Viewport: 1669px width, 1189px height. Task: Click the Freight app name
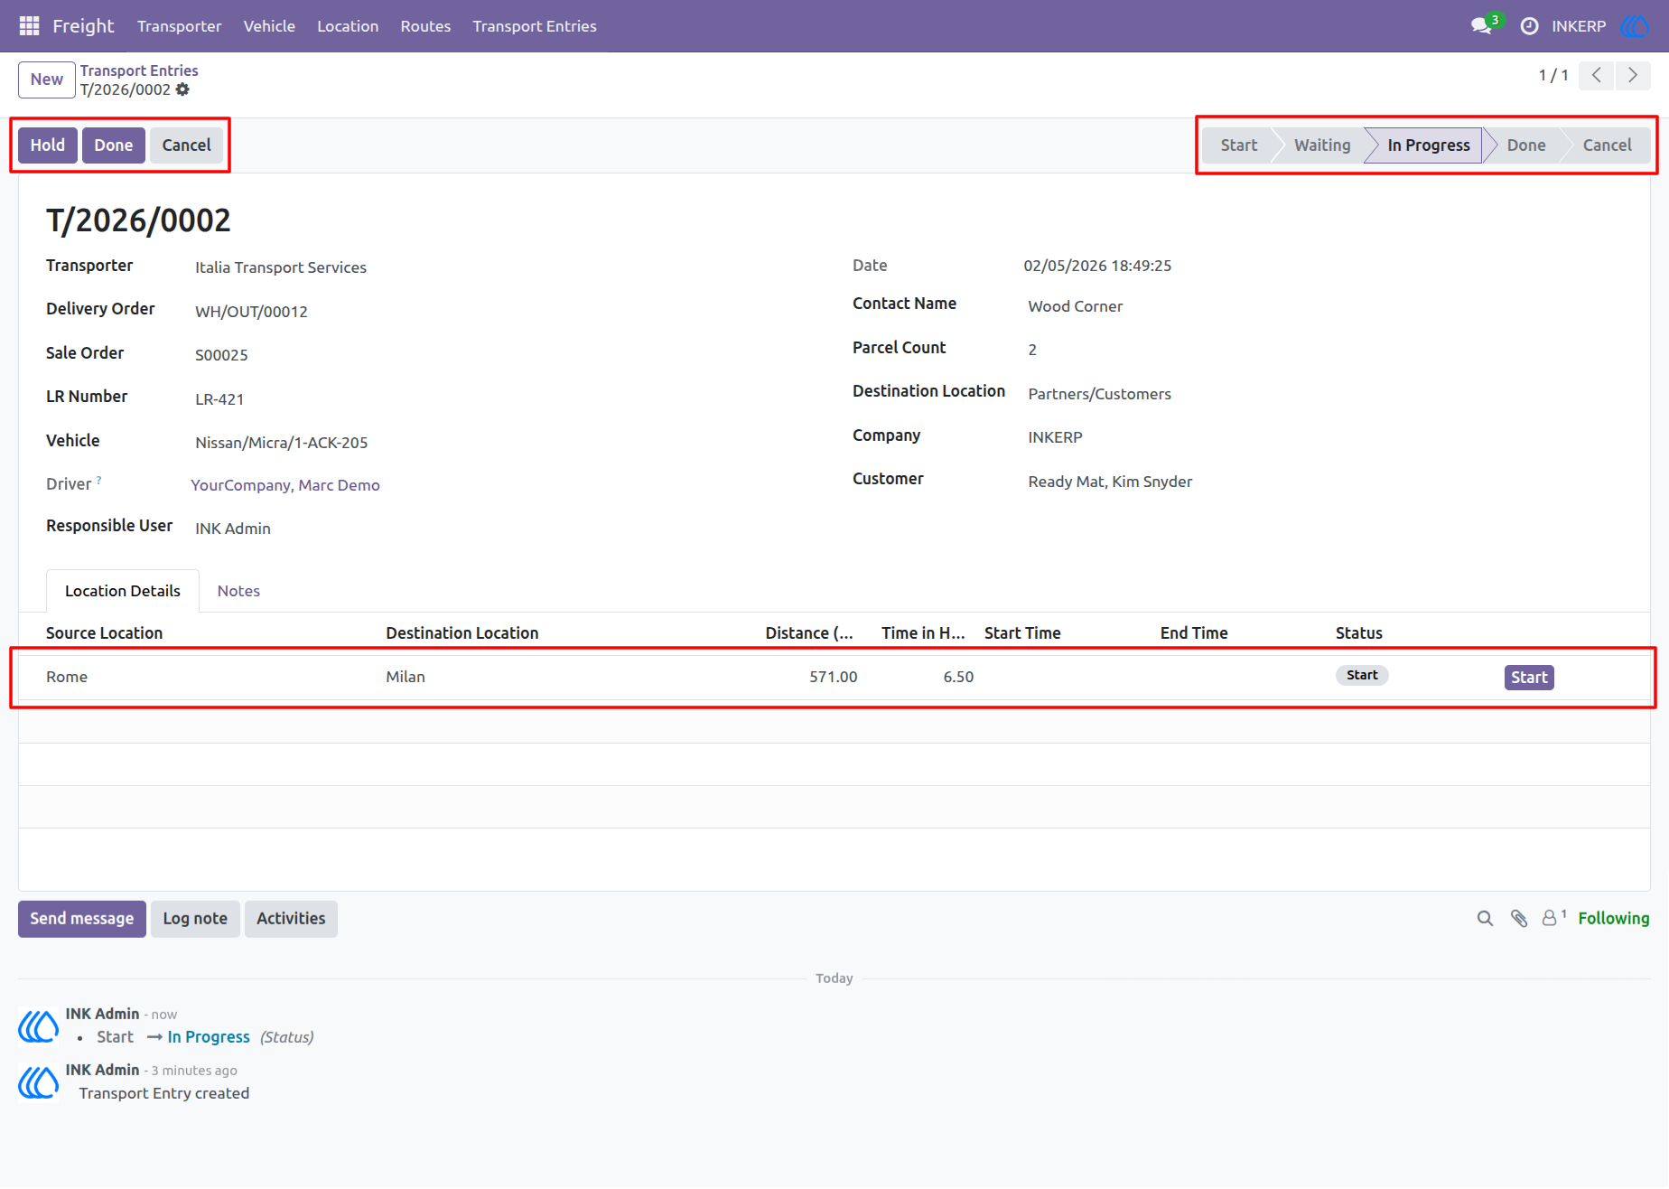point(83,26)
